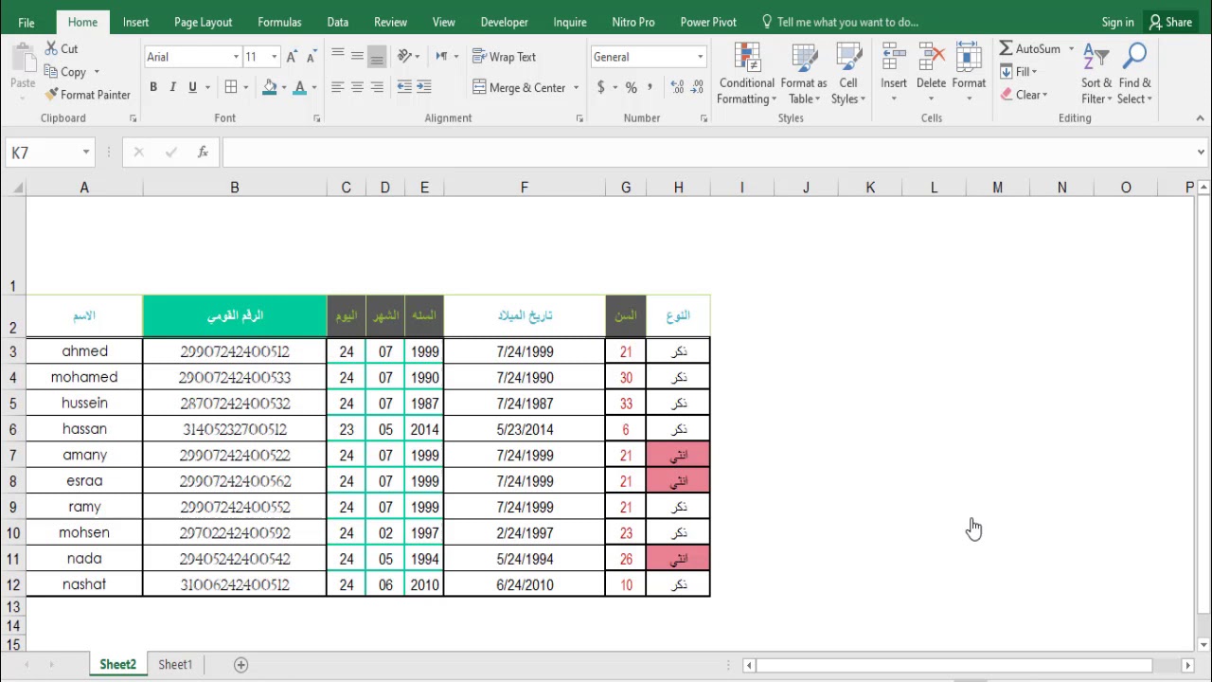Open Conditional Formatting menu

click(747, 74)
